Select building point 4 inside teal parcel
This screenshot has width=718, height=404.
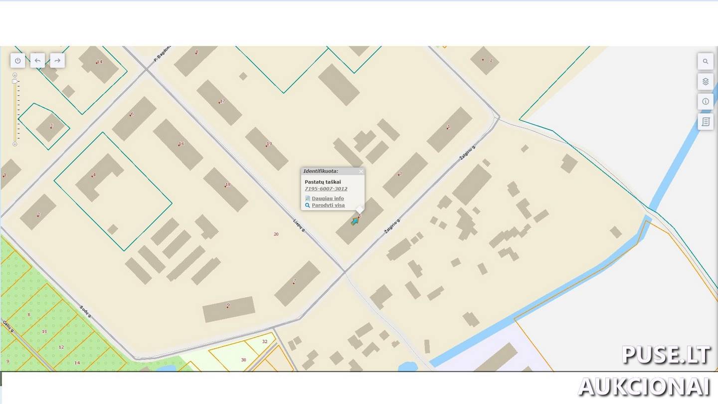click(94, 176)
